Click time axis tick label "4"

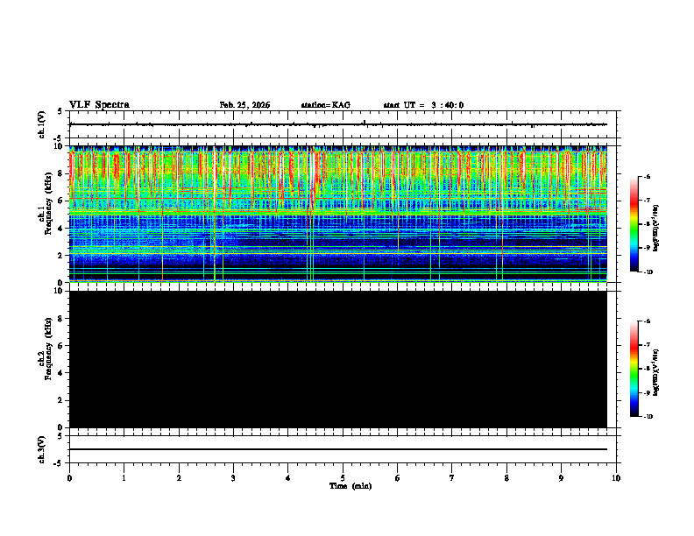pos(288,478)
